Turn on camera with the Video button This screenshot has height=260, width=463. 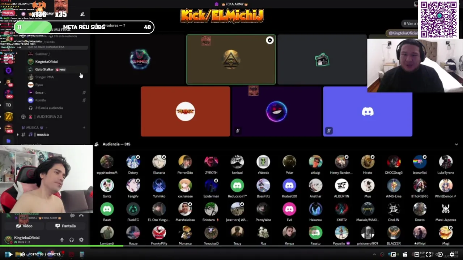(24, 226)
